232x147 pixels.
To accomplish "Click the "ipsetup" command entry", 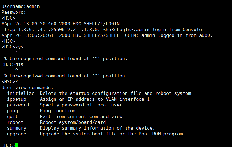I will click(17, 99).
